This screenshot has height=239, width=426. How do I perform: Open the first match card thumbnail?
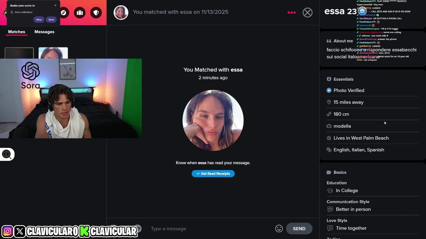tap(19, 53)
